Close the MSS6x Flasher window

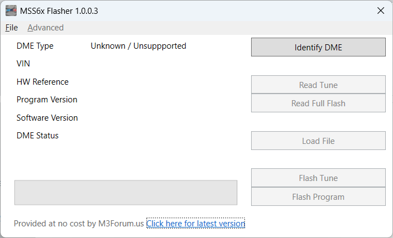380,11
